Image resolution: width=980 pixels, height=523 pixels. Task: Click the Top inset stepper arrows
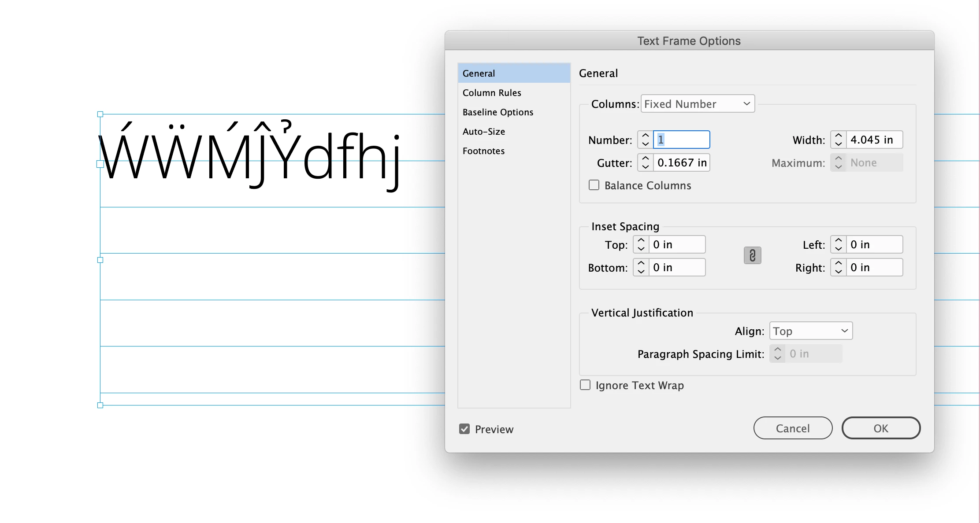[641, 244]
